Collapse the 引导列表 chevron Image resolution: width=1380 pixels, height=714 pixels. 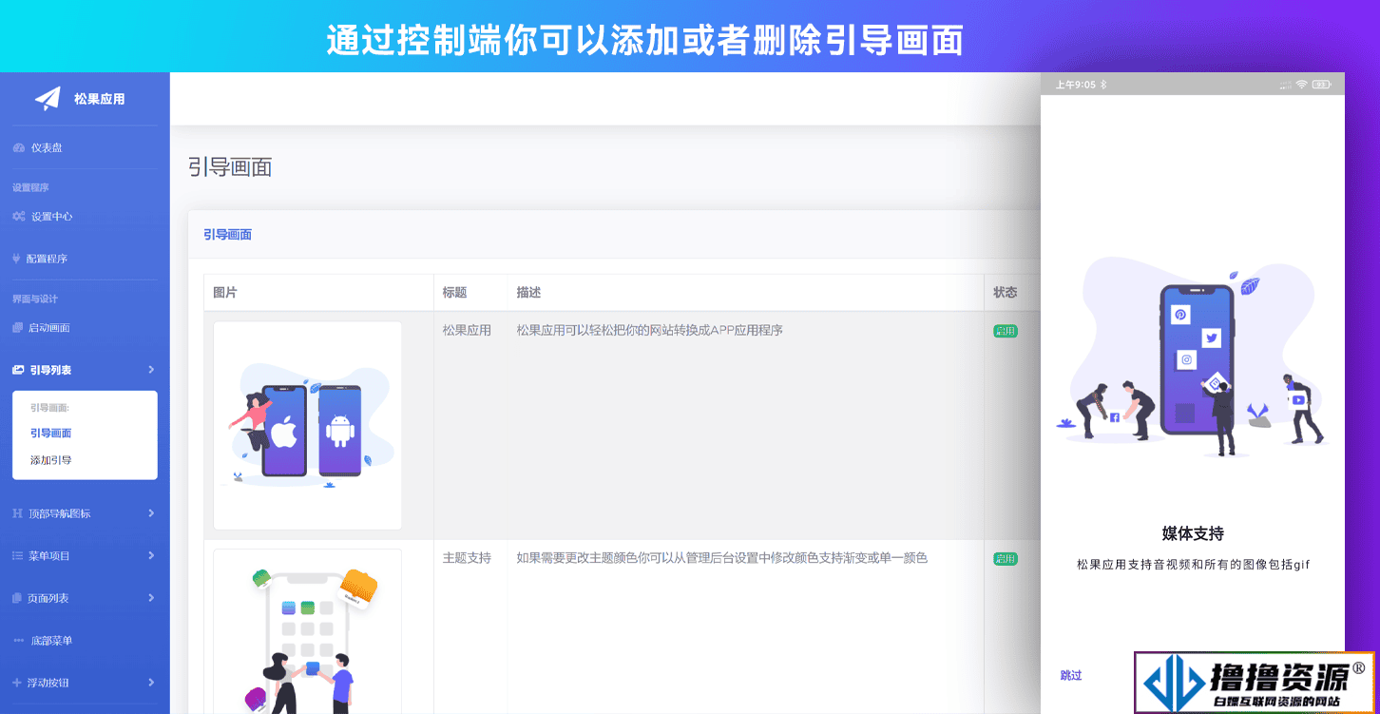coord(151,370)
